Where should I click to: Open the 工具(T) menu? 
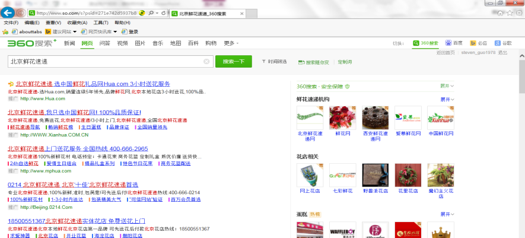coord(101,23)
